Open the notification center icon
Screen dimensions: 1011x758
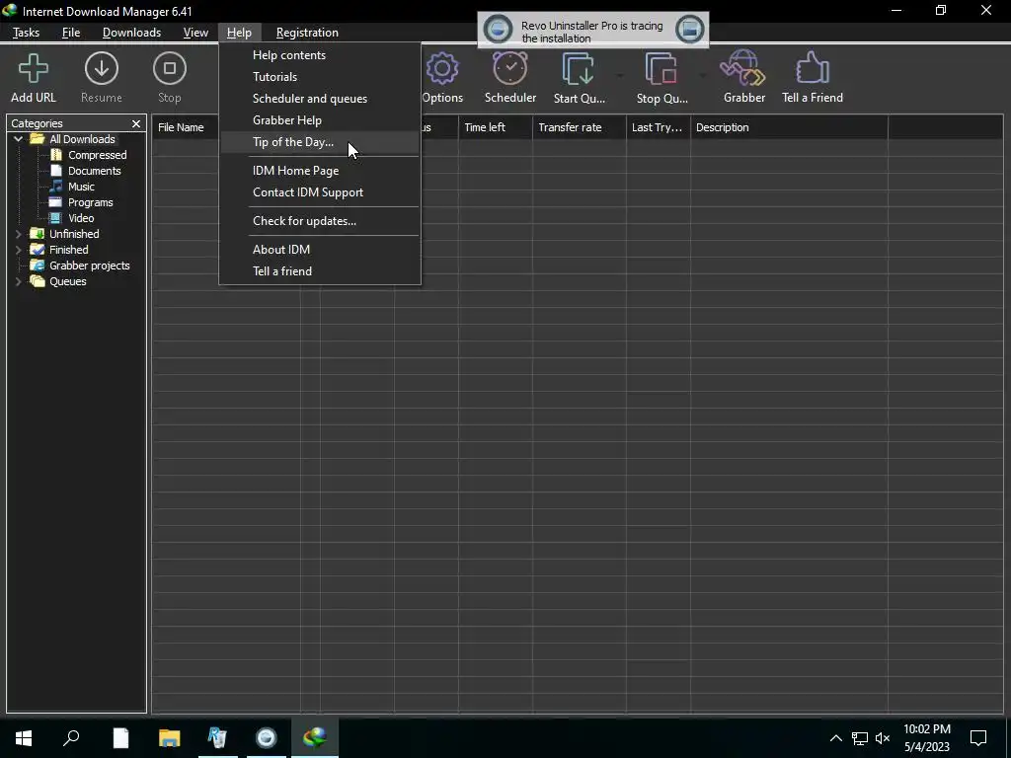click(x=978, y=738)
